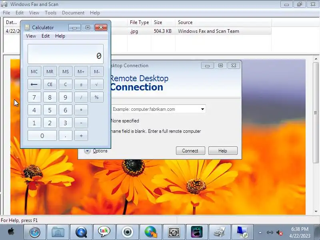Image resolution: width=320 pixels, height=240 pixels.
Task: Open Fax and Scan Document menu
Action: point(73,13)
